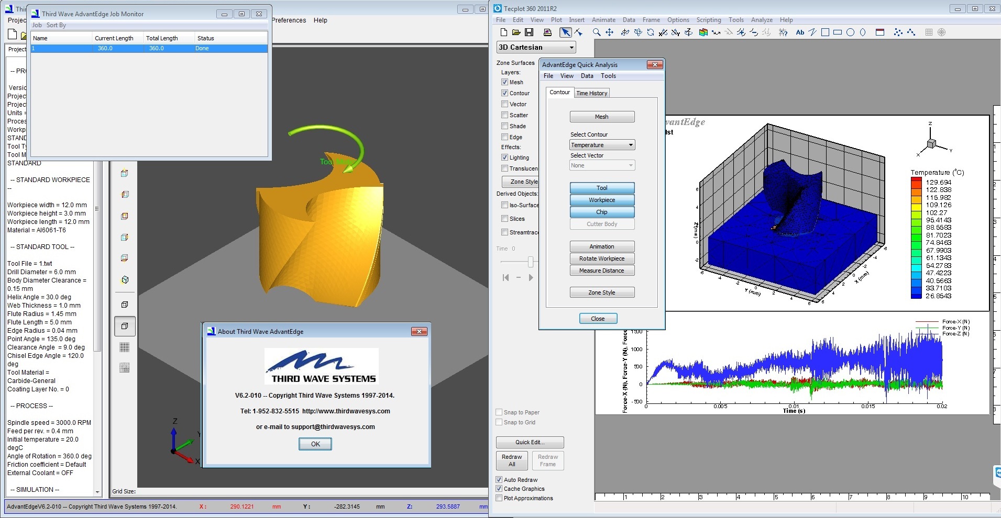The height and width of the screenshot is (518, 1001).
Task: Enable the Slices derived object checkbox
Action: coord(504,219)
